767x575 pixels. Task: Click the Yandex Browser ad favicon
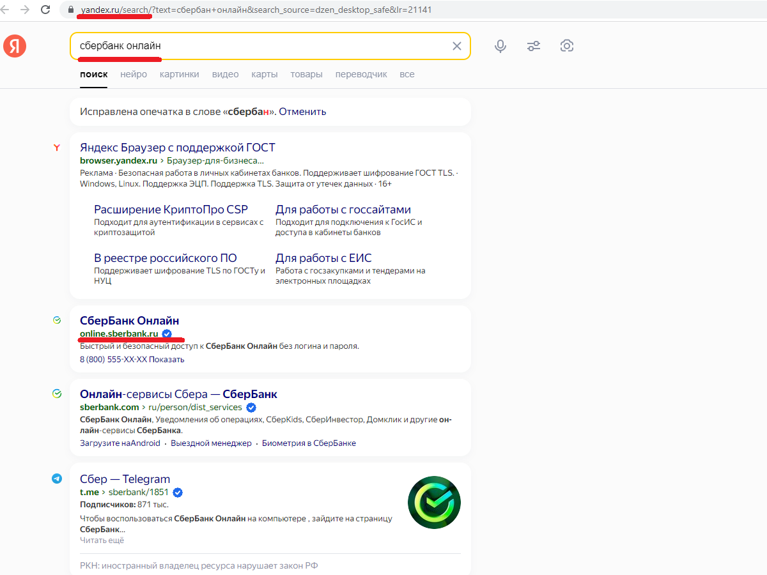point(57,148)
